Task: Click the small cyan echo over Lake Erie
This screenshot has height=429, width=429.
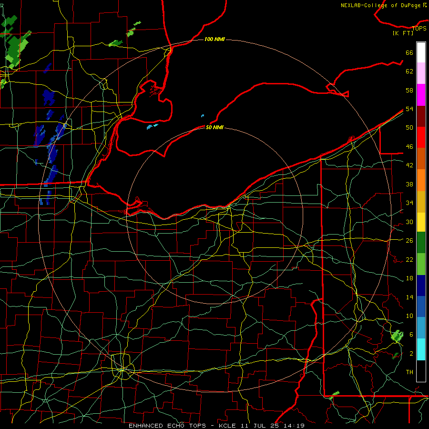Action: (x=152, y=126)
